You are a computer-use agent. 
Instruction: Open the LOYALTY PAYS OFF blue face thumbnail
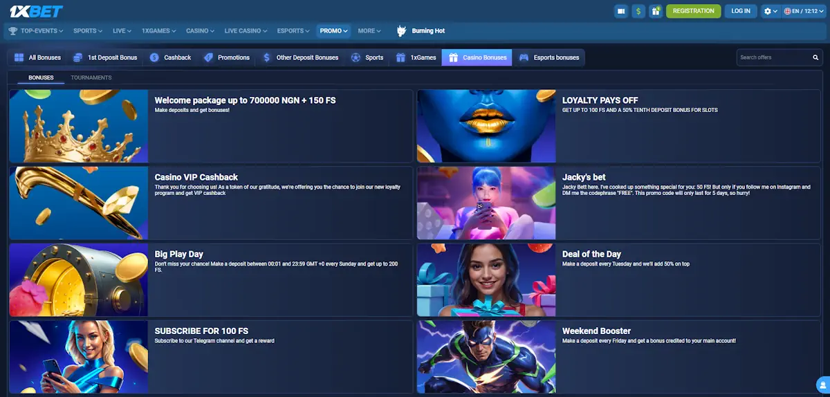[486, 126]
